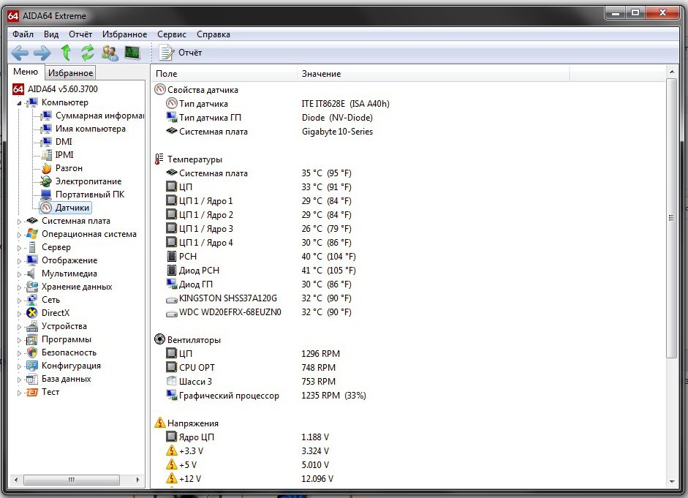Select the Диод PCH temperature row

point(261,271)
